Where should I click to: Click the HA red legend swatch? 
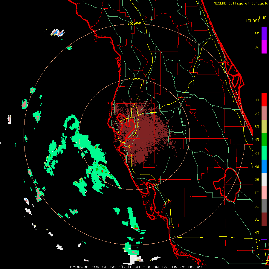coord(264,100)
